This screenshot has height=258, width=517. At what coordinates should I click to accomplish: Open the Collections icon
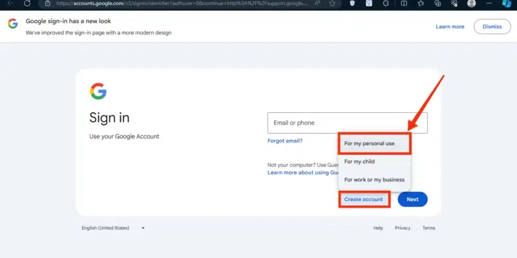click(x=438, y=3)
